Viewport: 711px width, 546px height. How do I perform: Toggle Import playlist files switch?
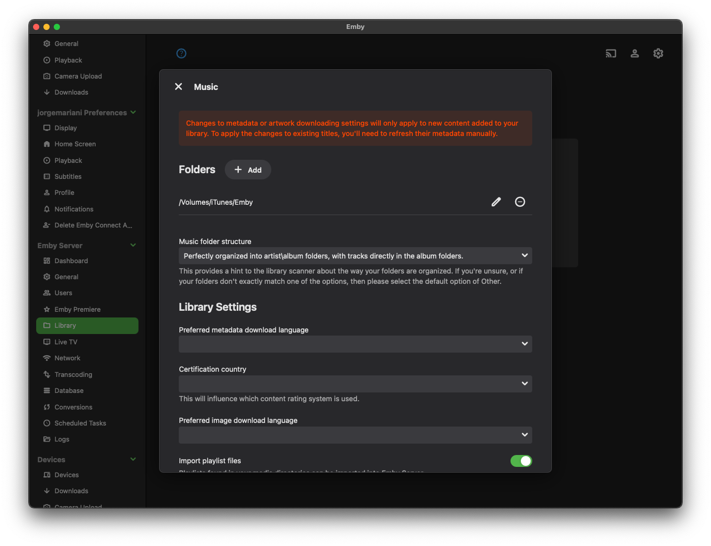pyautogui.click(x=521, y=461)
